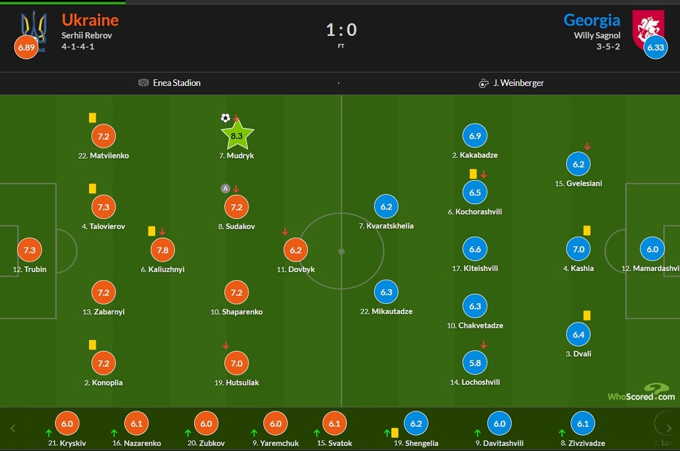Click Mudryk's green star rating 8.3
The width and height of the screenshot is (680, 451).
[x=237, y=135]
